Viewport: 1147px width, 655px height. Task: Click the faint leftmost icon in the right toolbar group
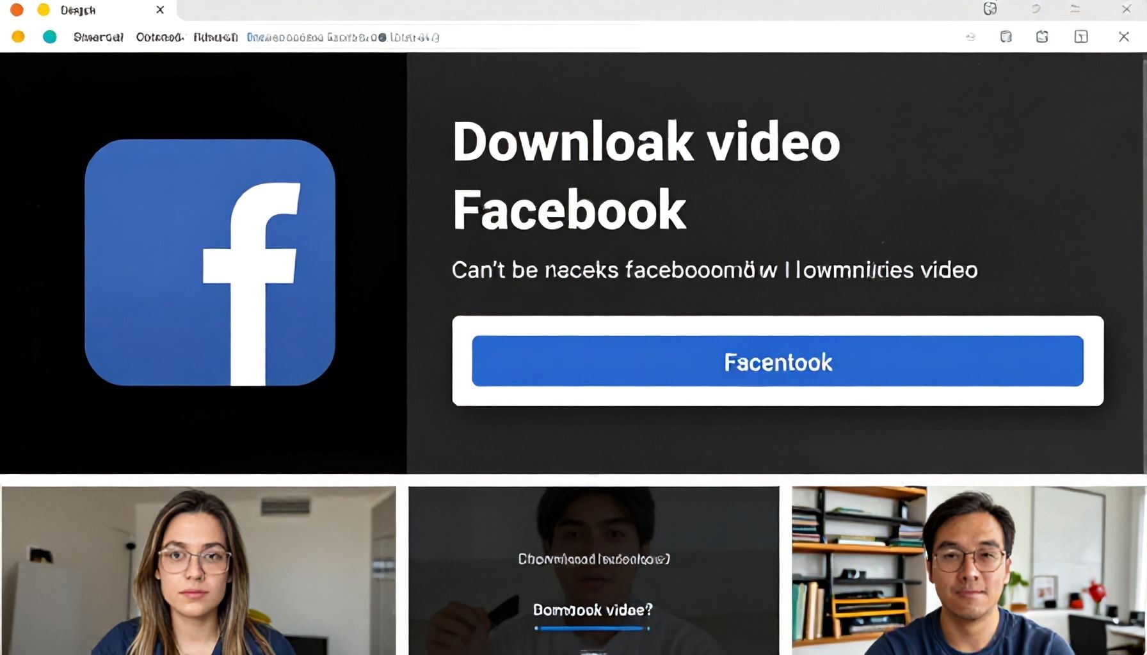pos(970,37)
